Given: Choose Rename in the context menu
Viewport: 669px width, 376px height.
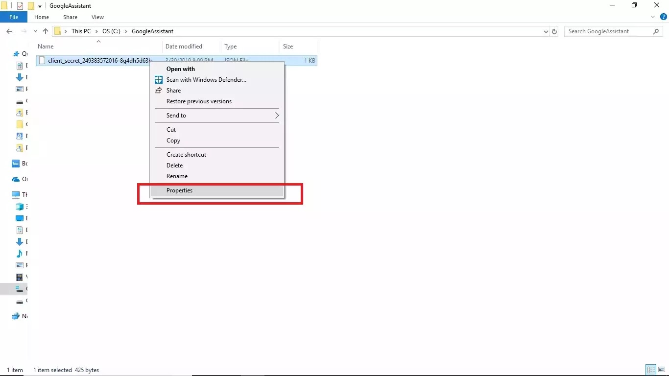Looking at the screenshot, I should point(216,176).
